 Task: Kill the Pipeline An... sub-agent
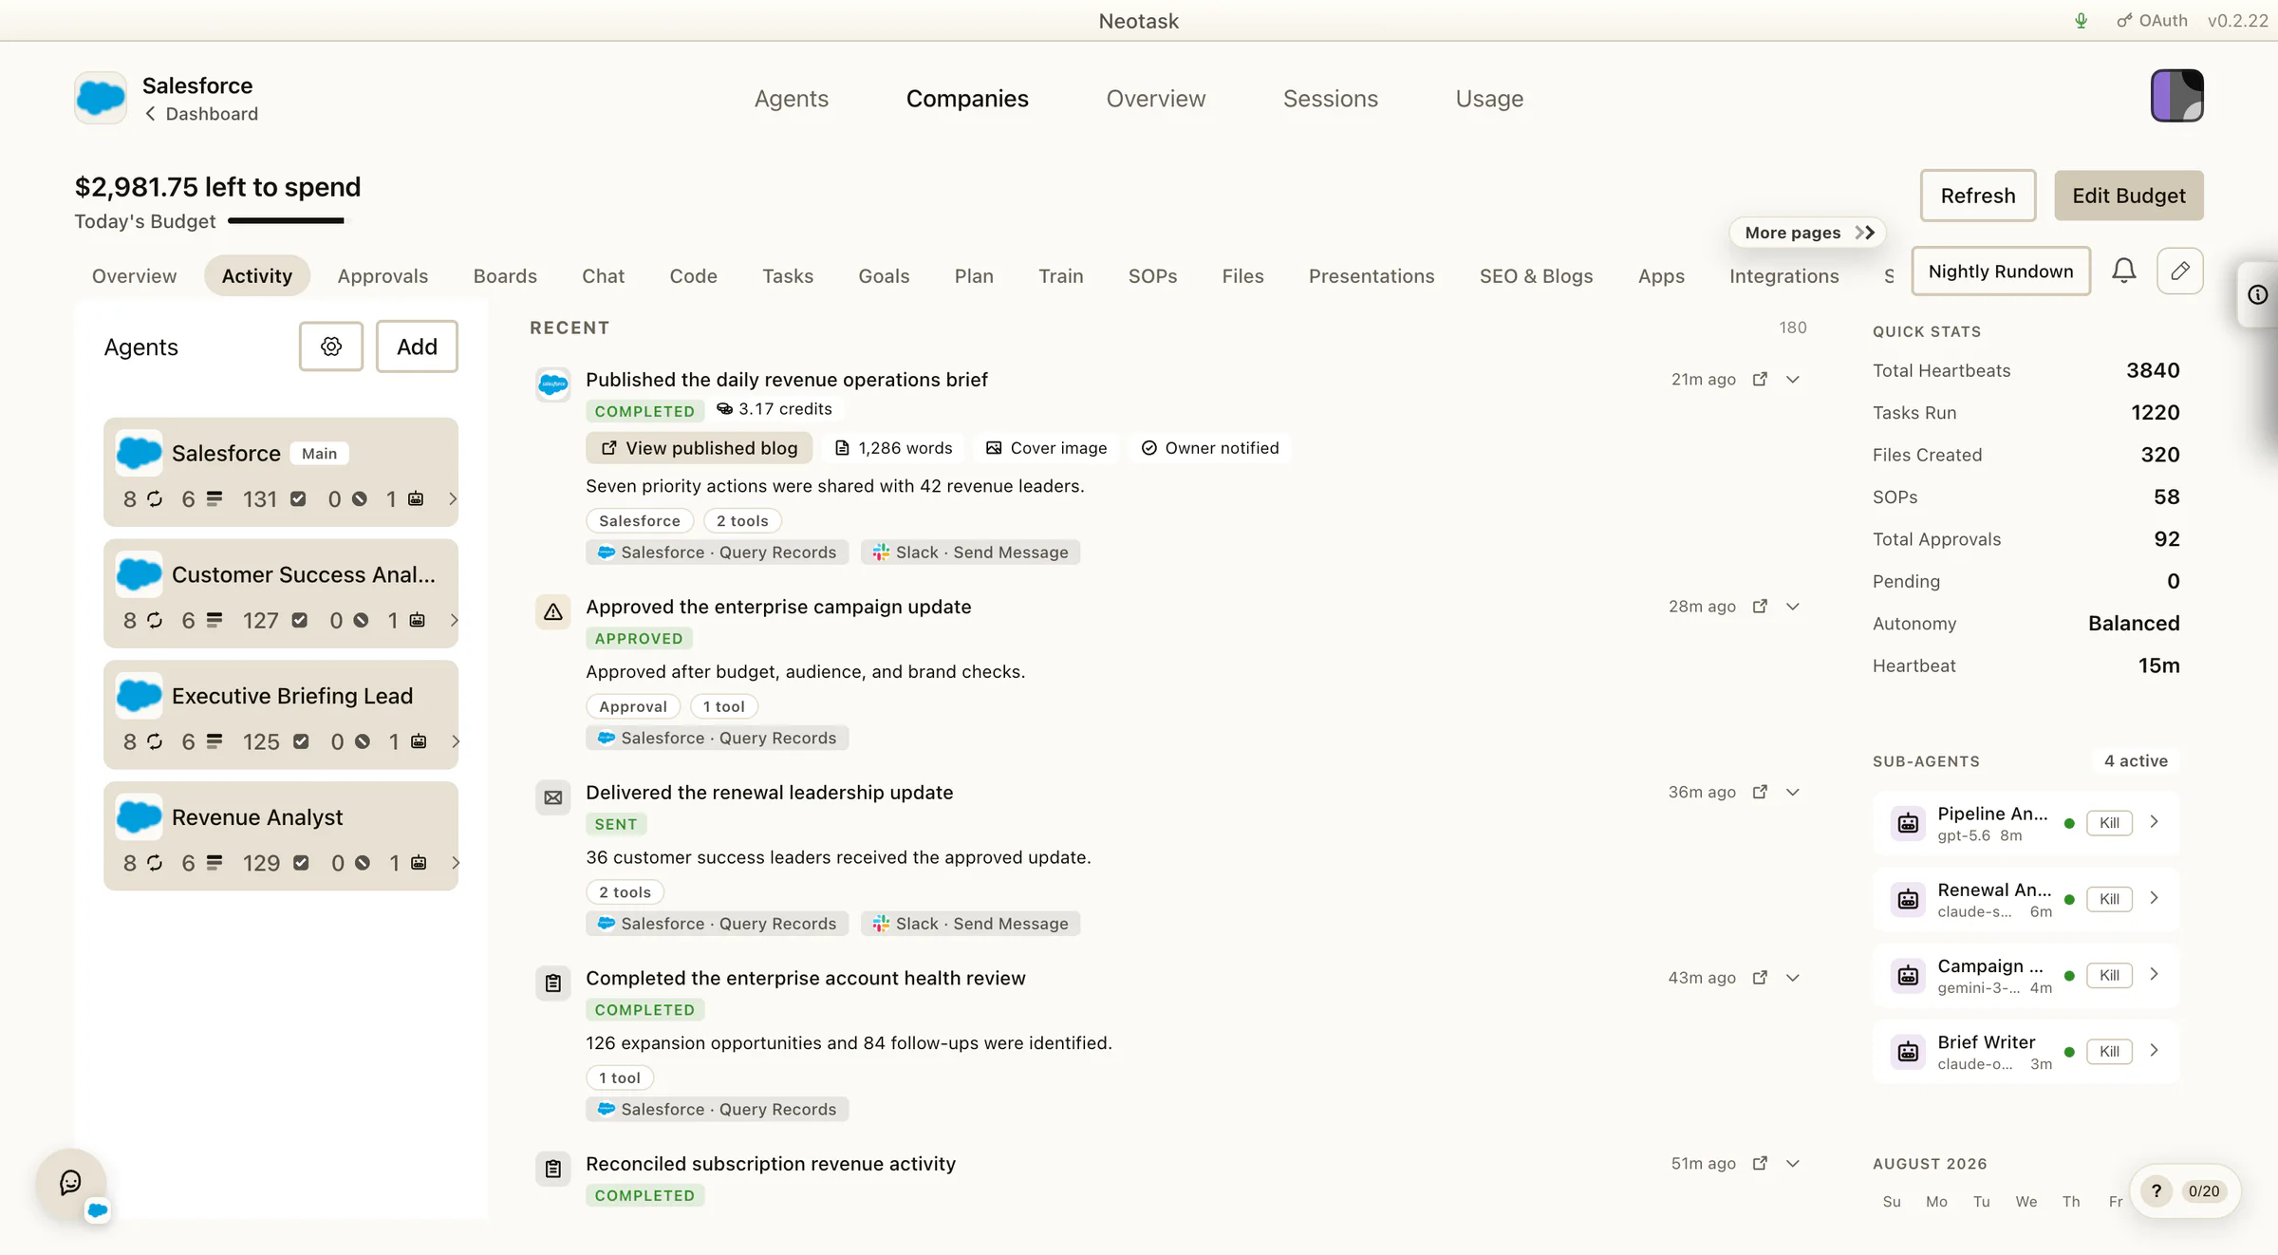pos(2109,823)
